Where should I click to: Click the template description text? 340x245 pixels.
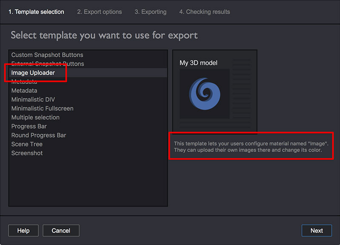coord(251,147)
